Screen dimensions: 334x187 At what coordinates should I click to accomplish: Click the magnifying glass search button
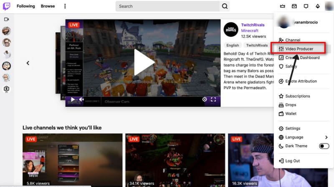tap(225, 6)
